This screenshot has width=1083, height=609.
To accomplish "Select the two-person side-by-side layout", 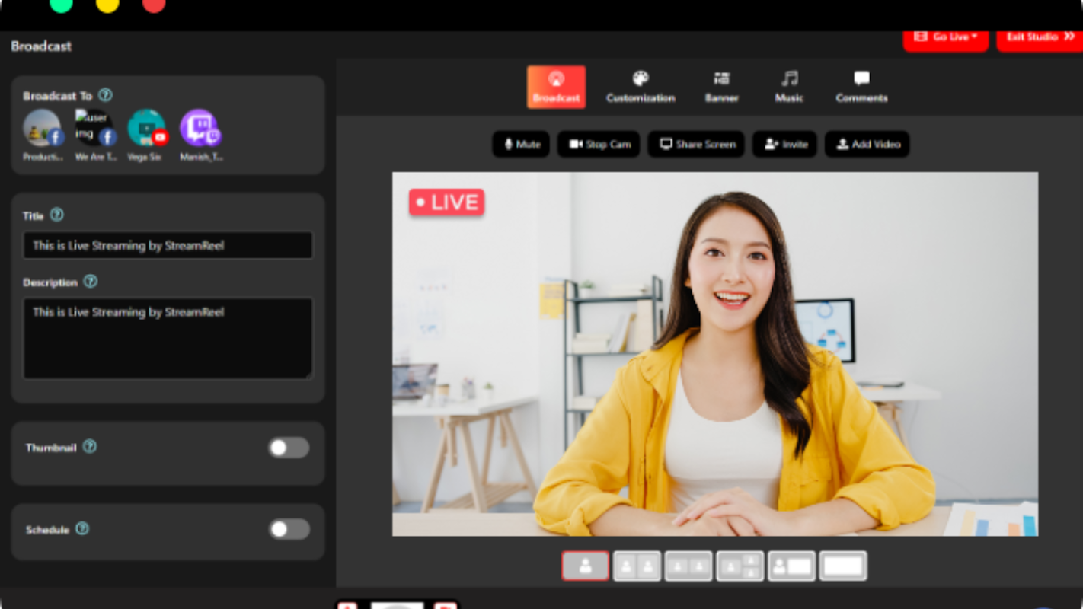I will [x=637, y=566].
